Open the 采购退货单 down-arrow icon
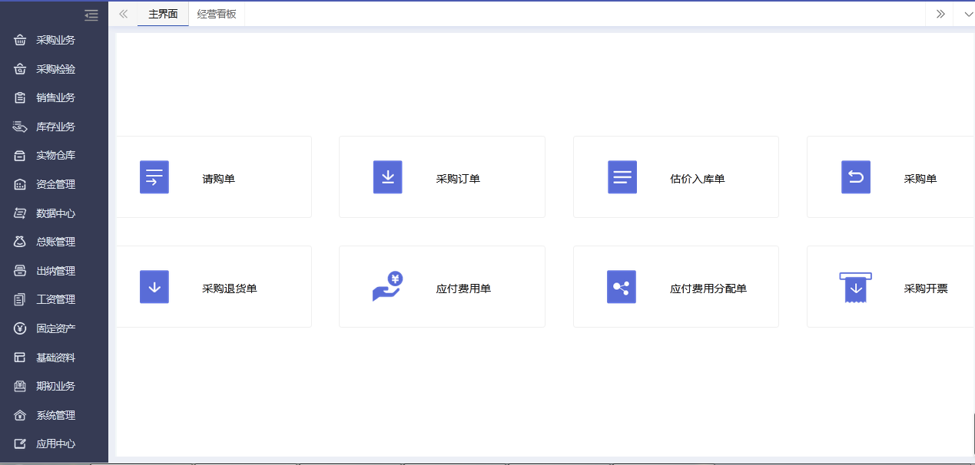 154,286
